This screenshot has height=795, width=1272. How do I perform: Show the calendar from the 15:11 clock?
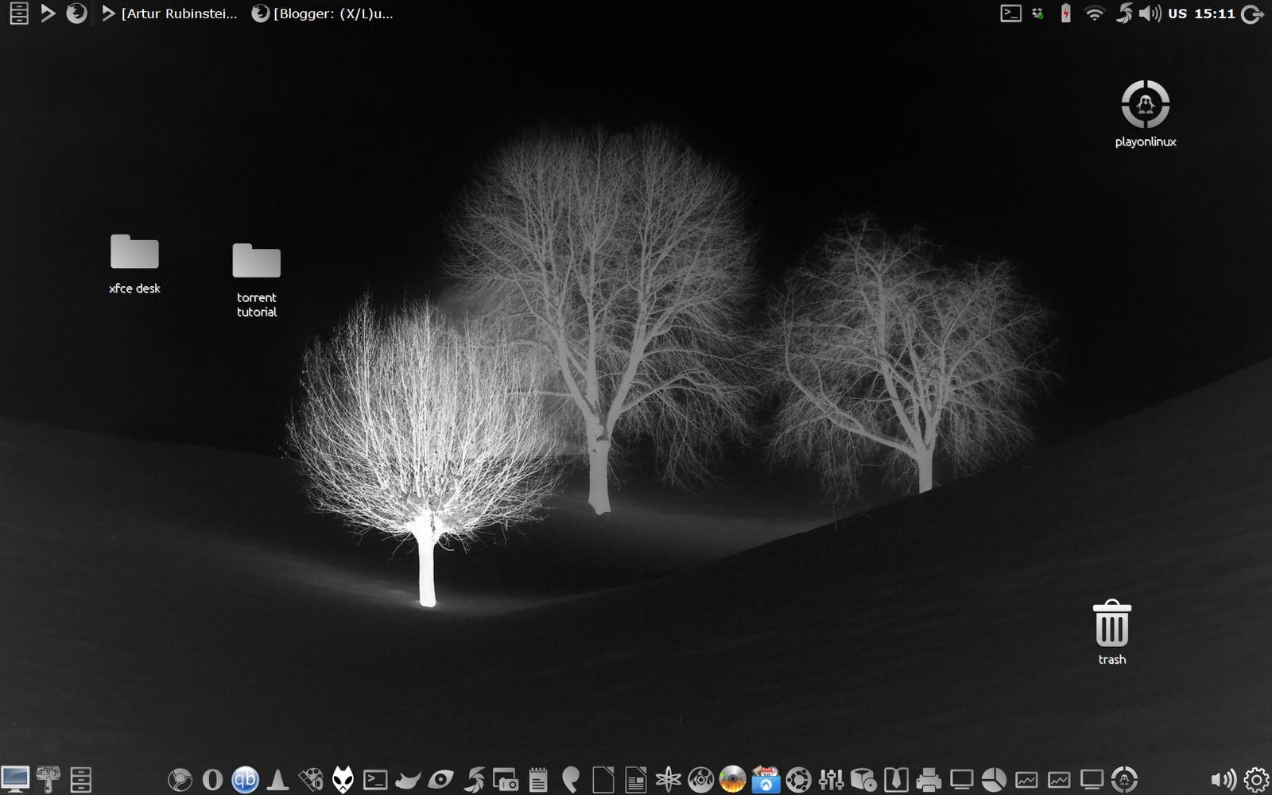pyautogui.click(x=1215, y=14)
